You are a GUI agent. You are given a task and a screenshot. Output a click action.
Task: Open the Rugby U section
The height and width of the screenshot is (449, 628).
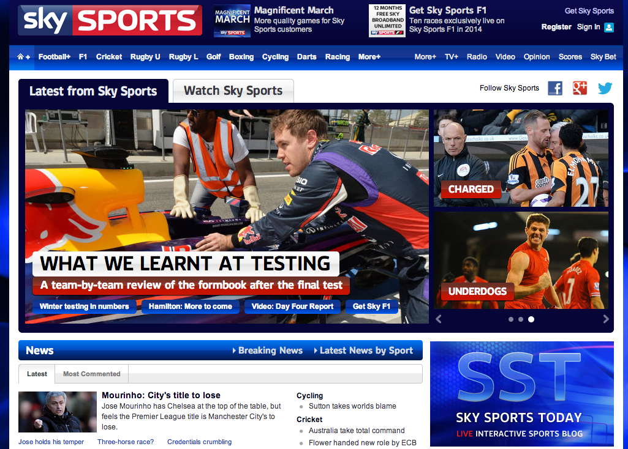145,57
